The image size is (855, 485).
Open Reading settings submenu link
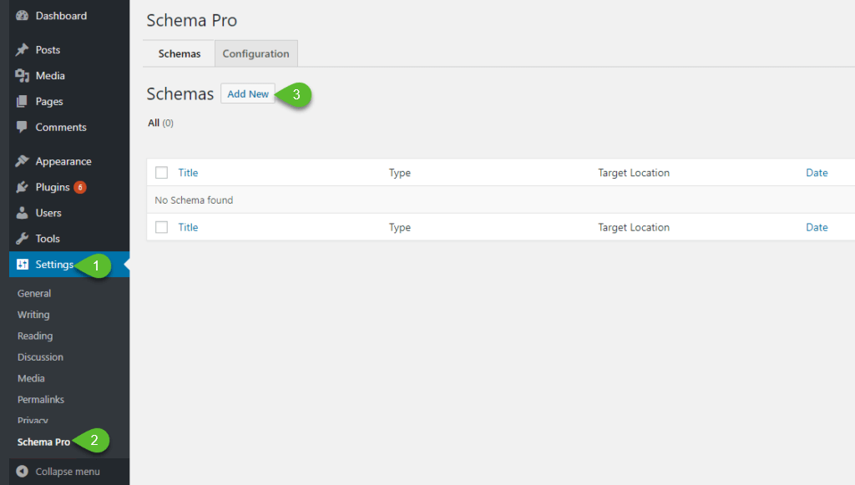[35, 336]
